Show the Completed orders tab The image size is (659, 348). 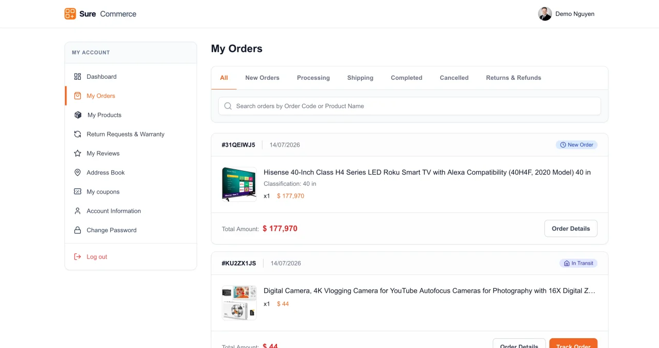point(407,78)
